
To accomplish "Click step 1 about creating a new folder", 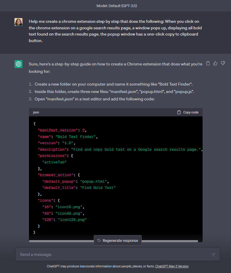I will pos(113,84).
